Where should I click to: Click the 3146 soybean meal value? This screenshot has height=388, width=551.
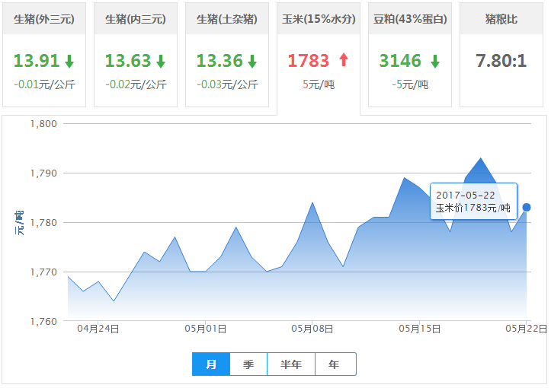400,61
